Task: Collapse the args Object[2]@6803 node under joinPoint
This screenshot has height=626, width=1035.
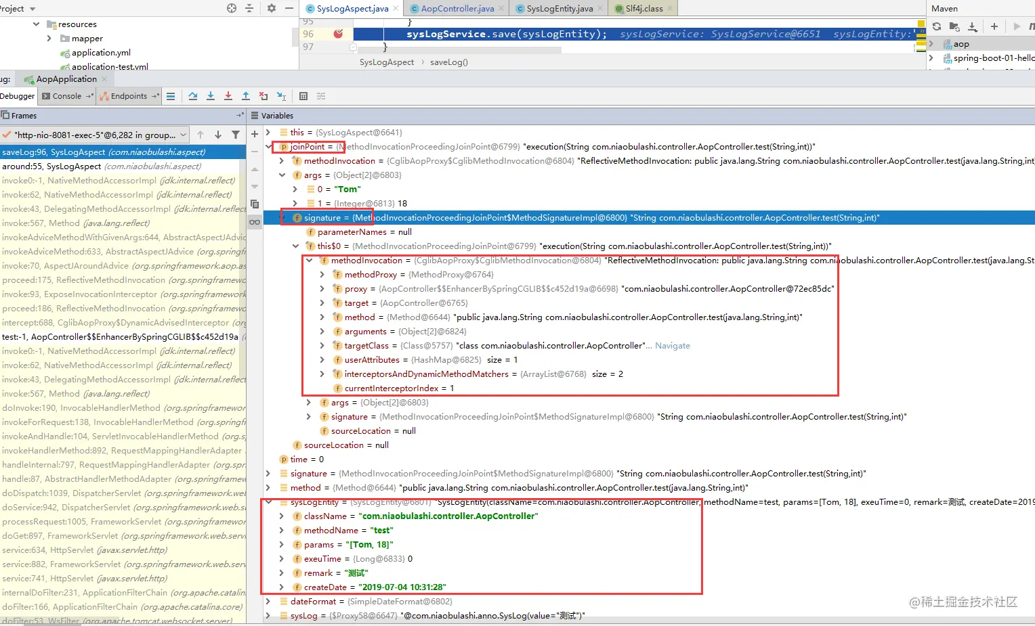Action: tap(282, 175)
